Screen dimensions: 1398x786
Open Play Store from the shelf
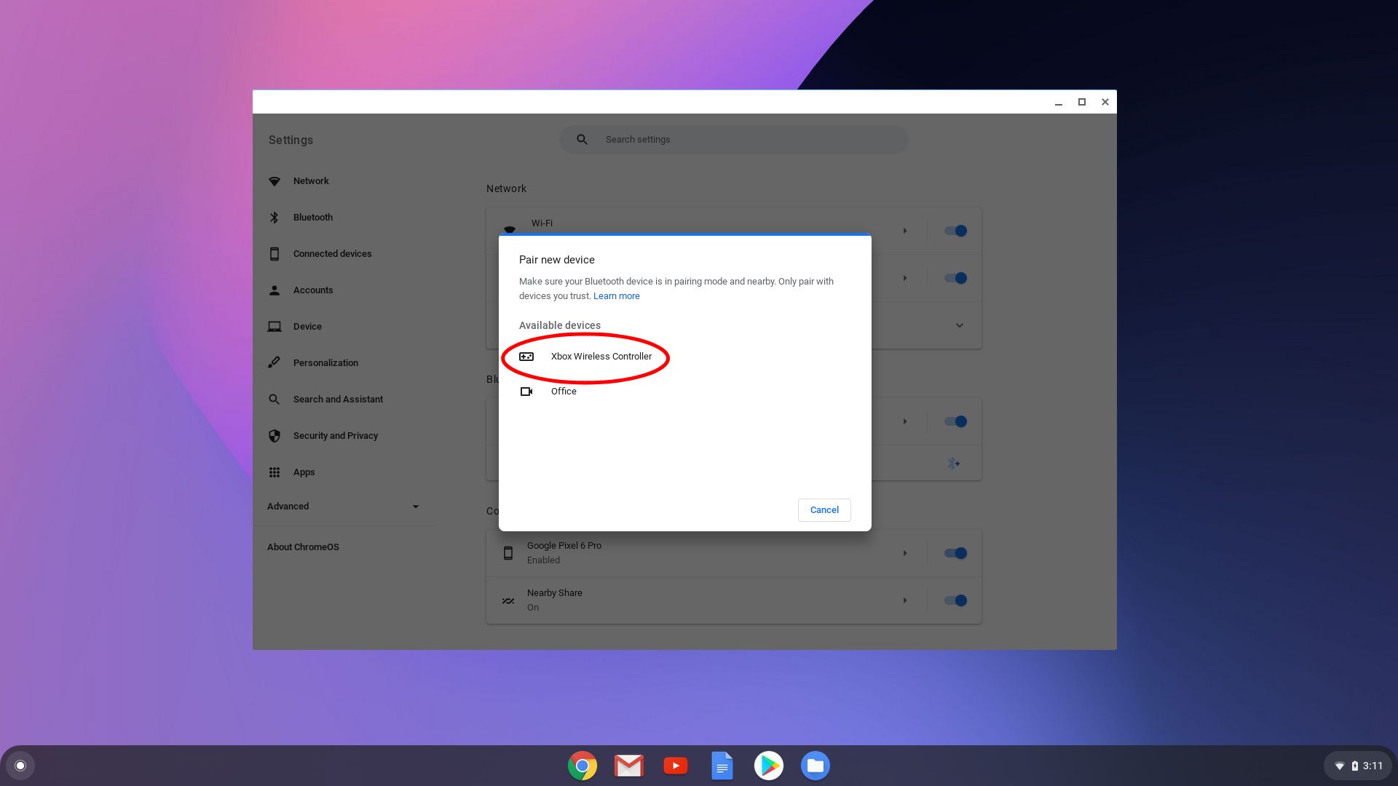point(769,766)
